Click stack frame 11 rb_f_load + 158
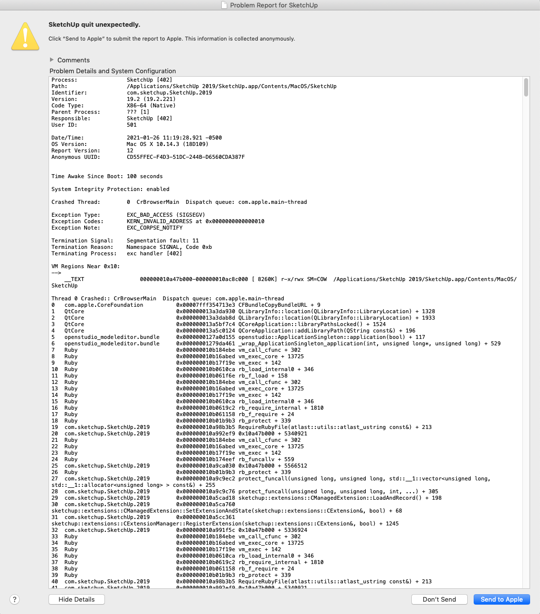The image size is (540, 614). tap(170, 376)
